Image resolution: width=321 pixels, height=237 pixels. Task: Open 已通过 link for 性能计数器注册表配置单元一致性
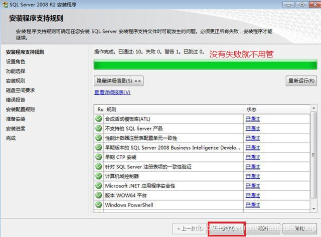pyautogui.click(x=253, y=138)
